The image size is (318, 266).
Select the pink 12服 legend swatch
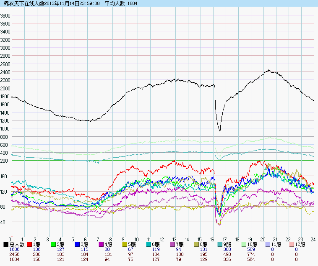click(x=292, y=244)
